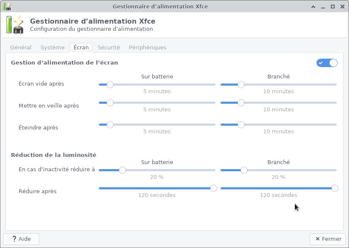Click the title bar application icon

[x=7, y=6]
